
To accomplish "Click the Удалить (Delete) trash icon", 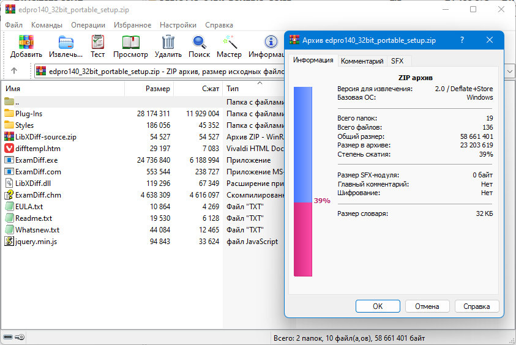I will click(x=168, y=42).
